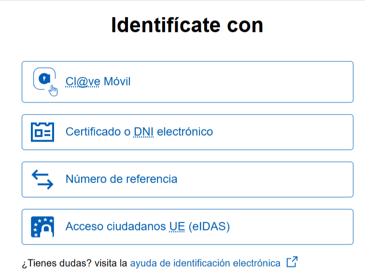Click the EU stars eIDAS icon
This screenshot has width=365, height=273.
pos(42,227)
